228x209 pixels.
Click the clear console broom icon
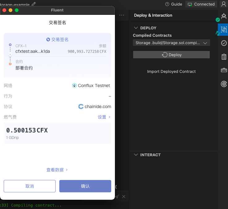click(x=117, y=196)
